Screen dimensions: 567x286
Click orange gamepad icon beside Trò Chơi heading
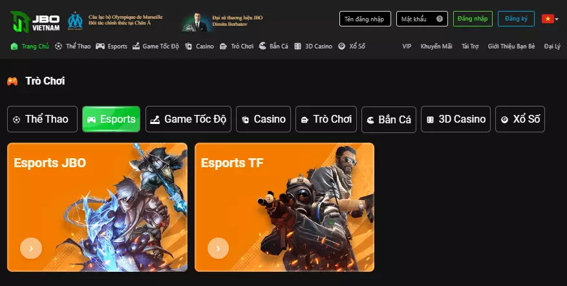point(12,81)
